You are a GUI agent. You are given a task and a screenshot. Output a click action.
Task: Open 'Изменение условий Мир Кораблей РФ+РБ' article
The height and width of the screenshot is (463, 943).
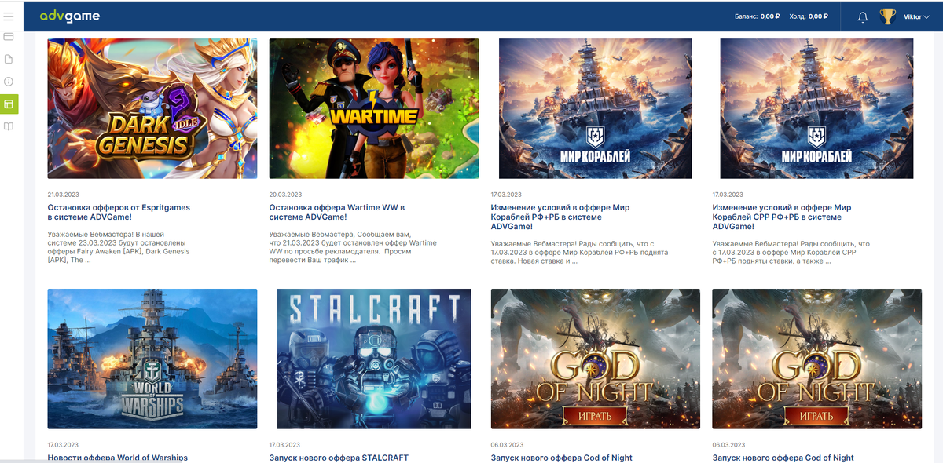tap(560, 217)
